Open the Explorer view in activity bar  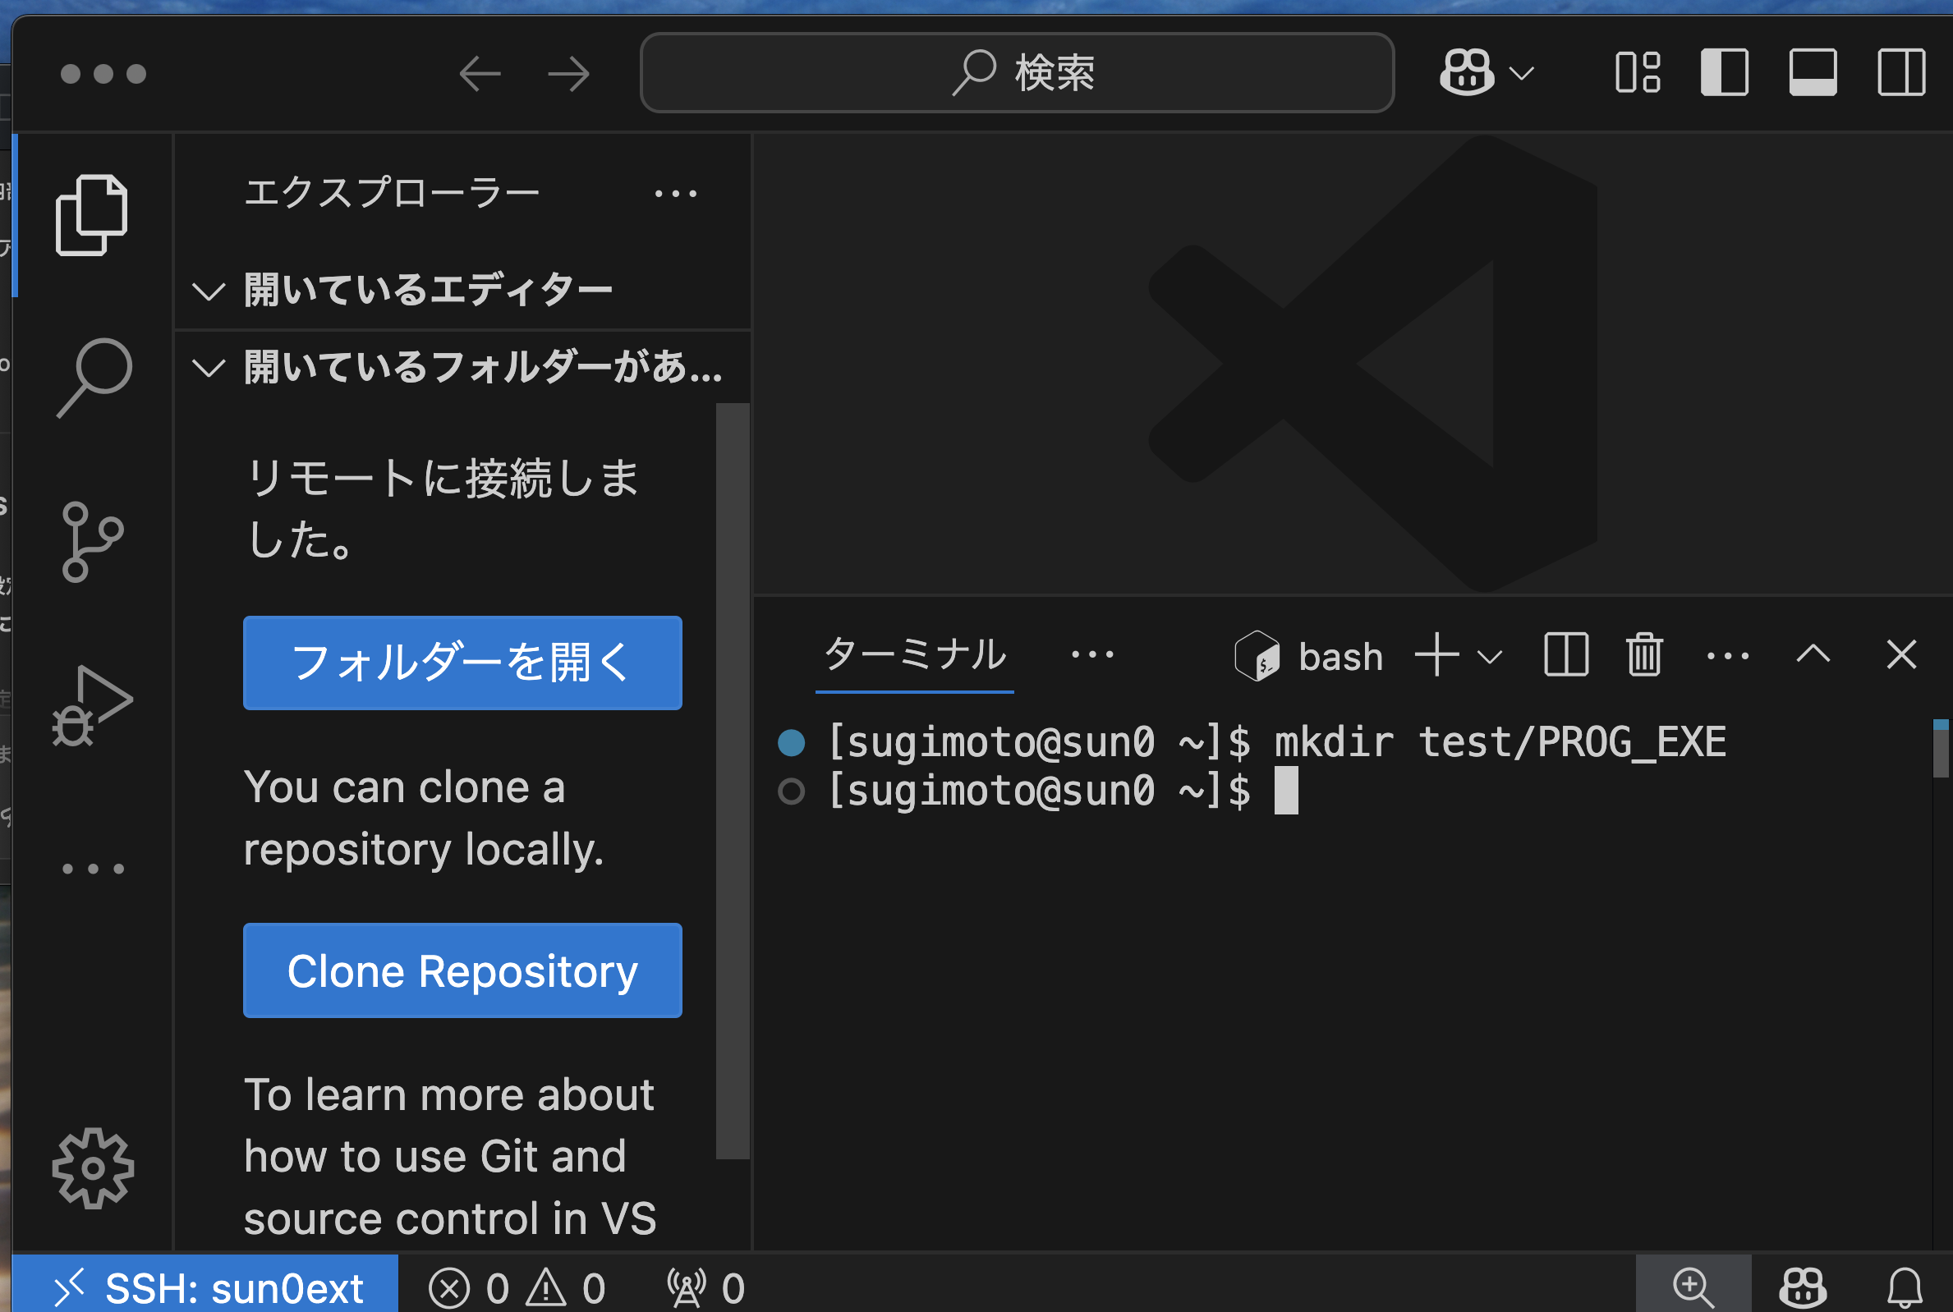[92, 215]
